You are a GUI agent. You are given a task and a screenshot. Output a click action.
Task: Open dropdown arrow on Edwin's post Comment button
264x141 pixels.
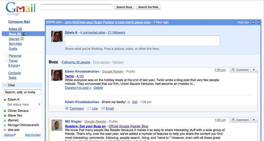coord(254,70)
